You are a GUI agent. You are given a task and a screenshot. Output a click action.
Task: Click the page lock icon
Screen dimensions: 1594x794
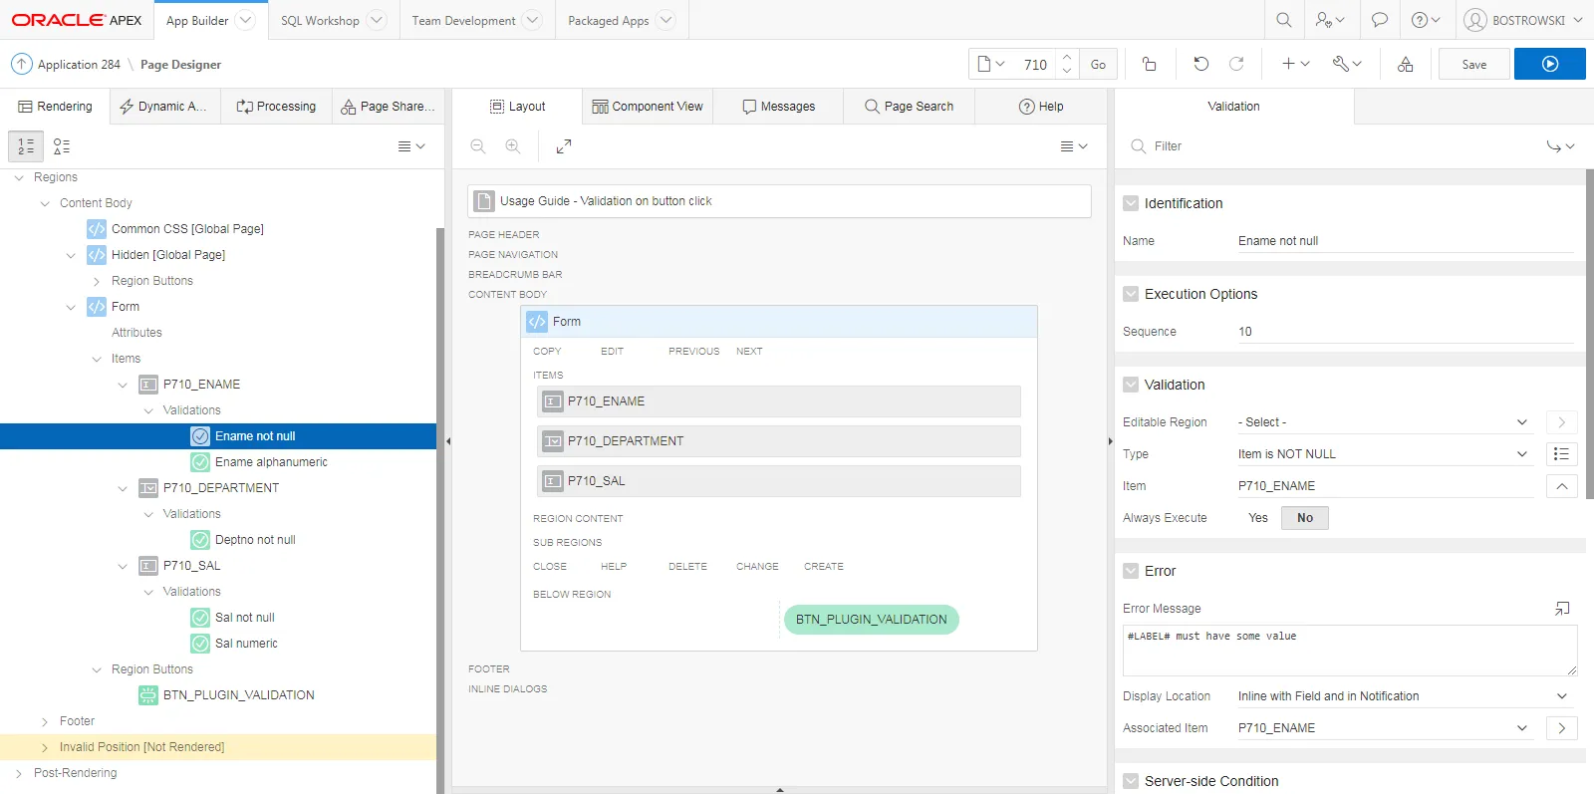click(x=1149, y=64)
